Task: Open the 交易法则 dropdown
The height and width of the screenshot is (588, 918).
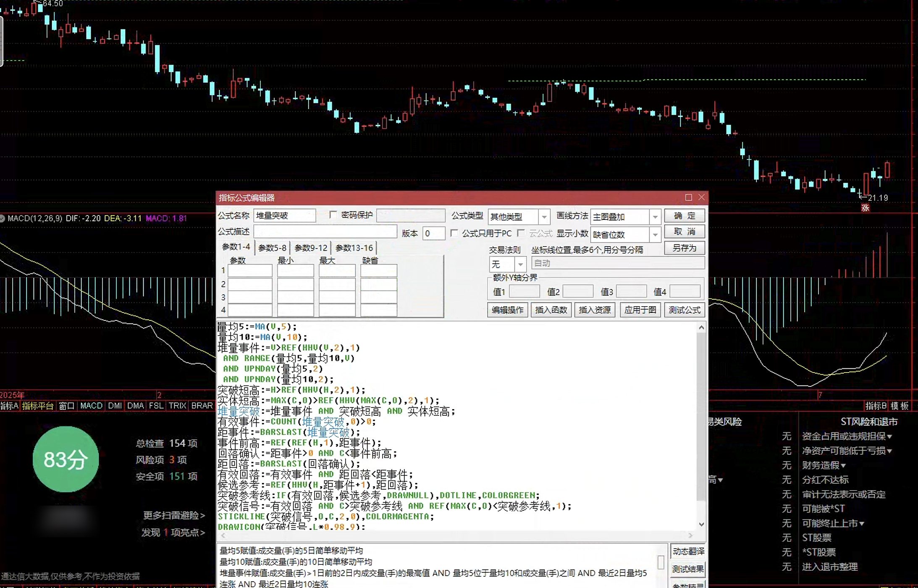Action: [520, 264]
